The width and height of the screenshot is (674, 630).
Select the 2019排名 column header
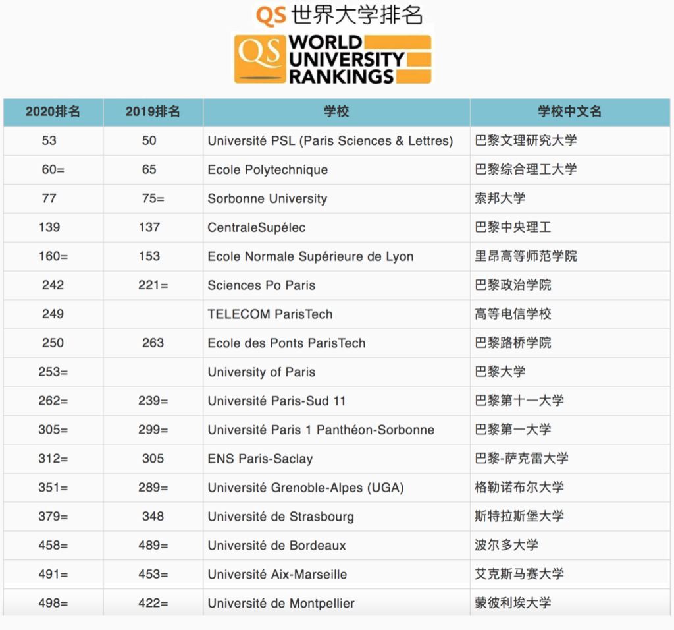click(x=153, y=112)
